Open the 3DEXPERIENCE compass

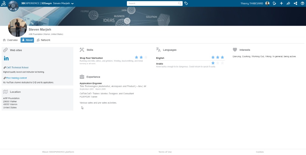[x=13, y=6]
